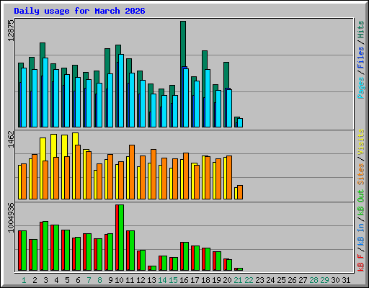Click the tallest green kB Out bar for day 10
This screenshot has width=369, height=288.
point(121,238)
